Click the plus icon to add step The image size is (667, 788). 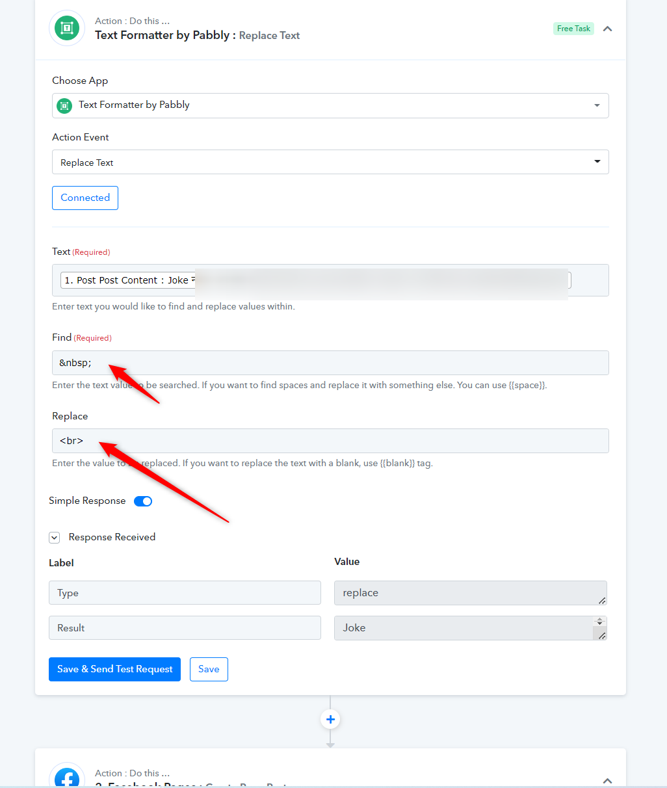[x=330, y=719]
